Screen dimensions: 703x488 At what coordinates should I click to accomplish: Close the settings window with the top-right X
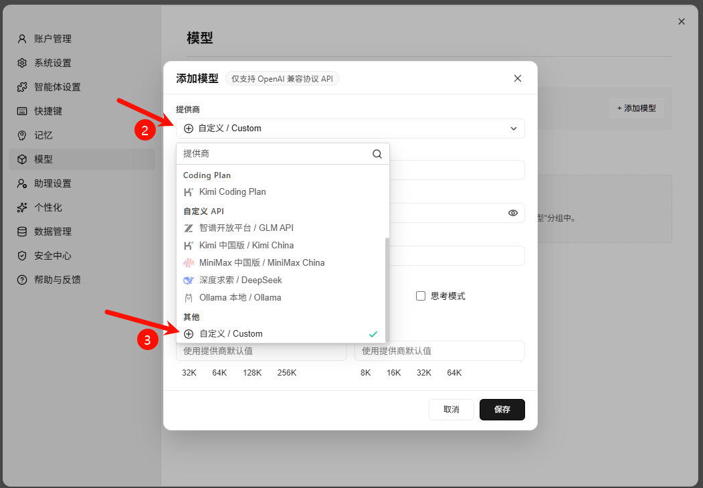[682, 21]
